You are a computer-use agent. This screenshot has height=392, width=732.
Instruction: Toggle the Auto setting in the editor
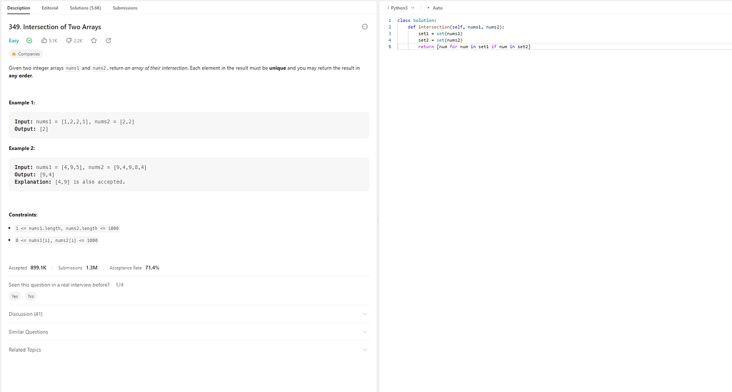pos(435,8)
